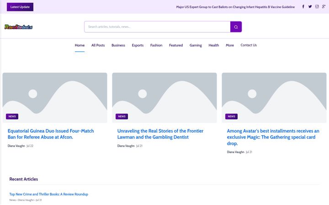Expand the More menu
The width and height of the screenshot is (329, 205).
(230, 45)
